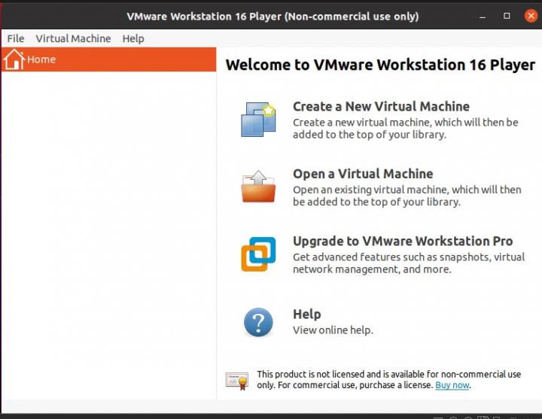542x419 pixels.
Task: Click the license certificate icon
Action: pyautogui.click(x=237, y=381)
